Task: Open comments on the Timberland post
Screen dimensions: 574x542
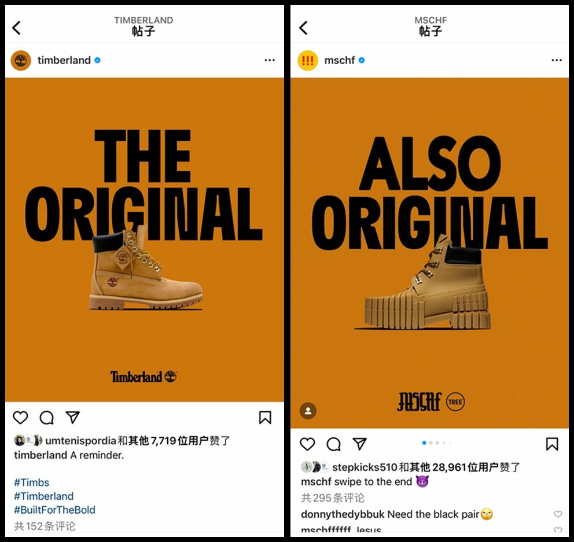Action: (47, 417)
